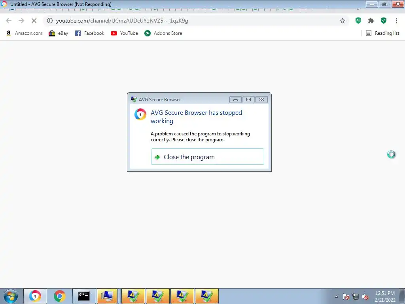405x304 pixels.
Task: Open the green AB adblock extension
Action: click(x=358, y=21)
